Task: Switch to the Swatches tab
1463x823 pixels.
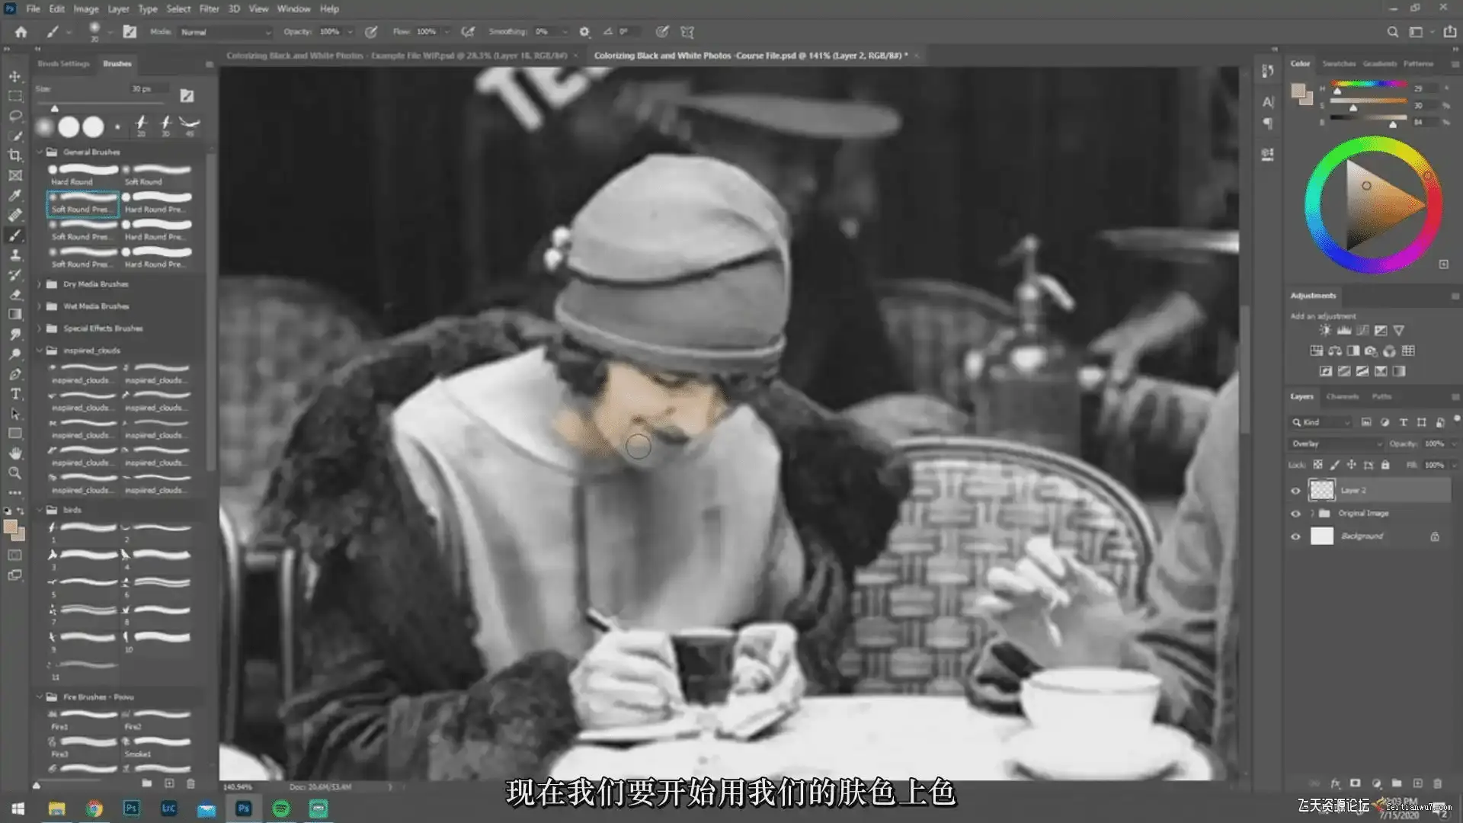Action: point(1338,64)
